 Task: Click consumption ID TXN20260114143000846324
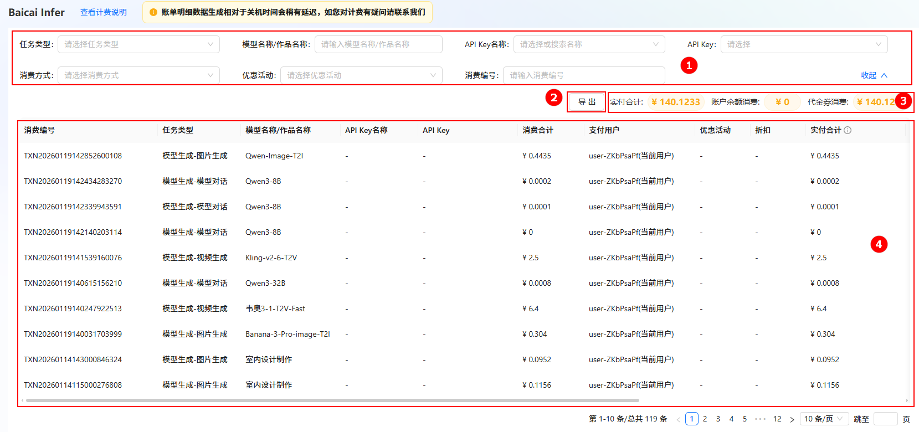click(73, 359)
